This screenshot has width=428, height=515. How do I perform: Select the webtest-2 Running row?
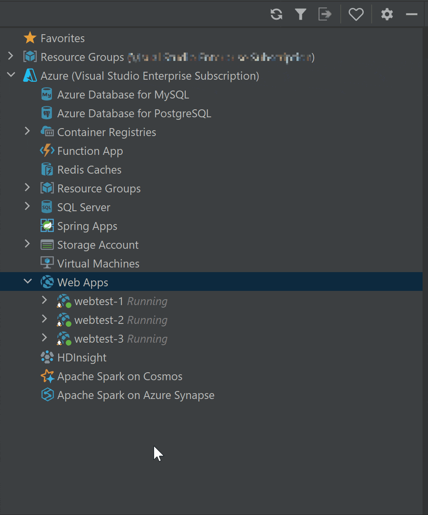pyautogui.click(x=211, y=320)
